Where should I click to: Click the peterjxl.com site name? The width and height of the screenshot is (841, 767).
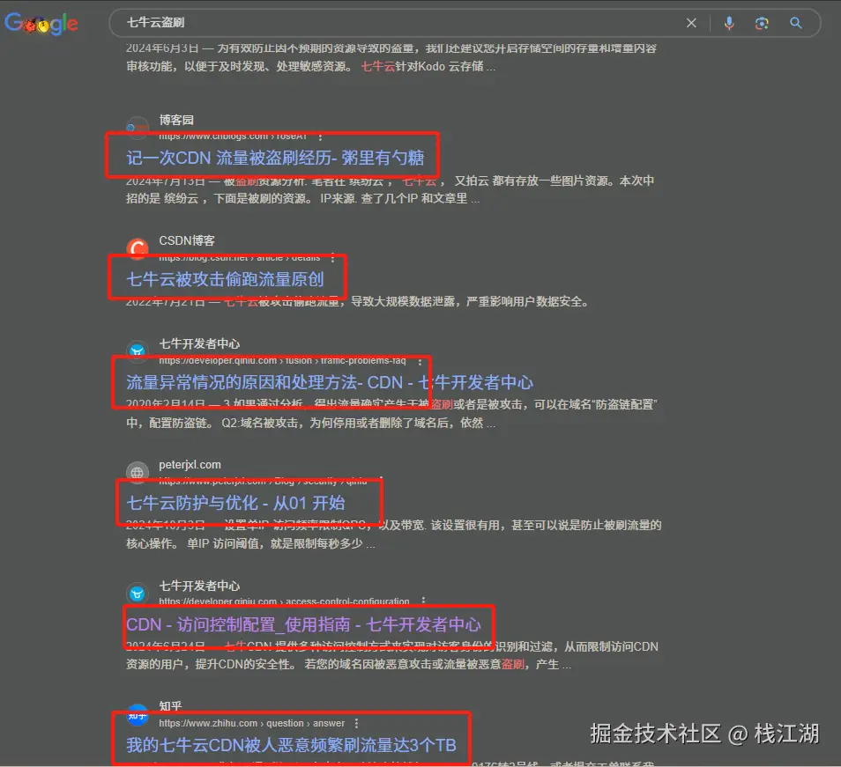(x=190, y=465)
